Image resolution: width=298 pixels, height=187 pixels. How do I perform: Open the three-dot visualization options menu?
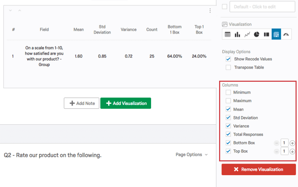click(x=210, y=11)
